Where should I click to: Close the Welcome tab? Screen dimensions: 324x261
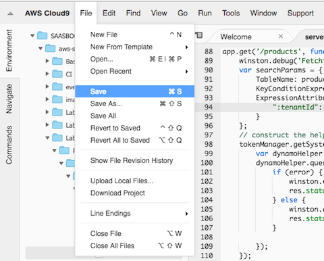coord(281,37)
